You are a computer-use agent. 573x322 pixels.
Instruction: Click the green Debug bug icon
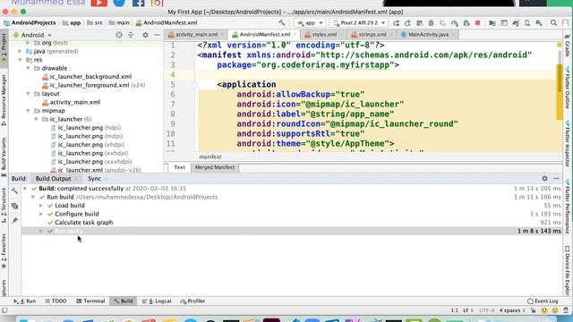[x=432, y=23]
